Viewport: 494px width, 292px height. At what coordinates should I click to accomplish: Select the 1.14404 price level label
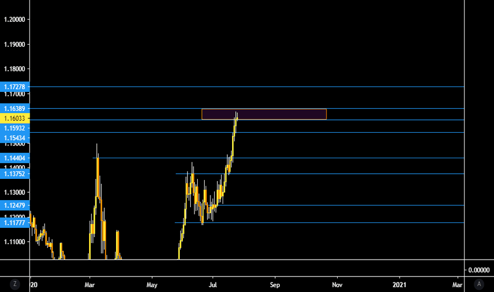pyautogui.click(x=15, y=158)
